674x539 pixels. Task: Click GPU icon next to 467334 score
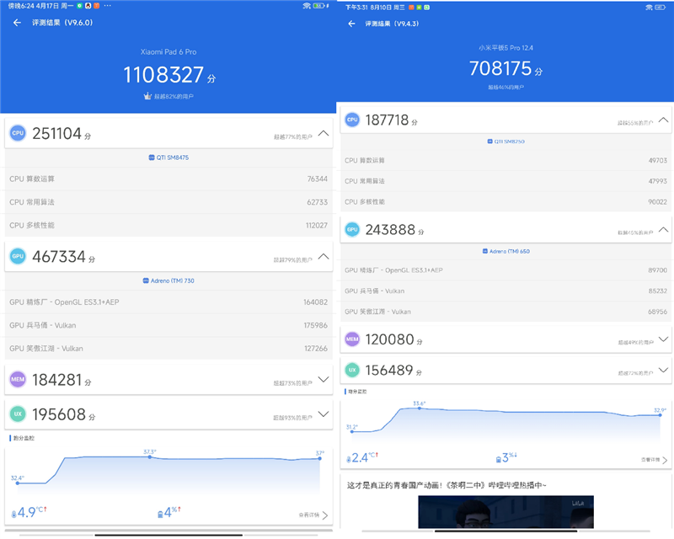18,257
